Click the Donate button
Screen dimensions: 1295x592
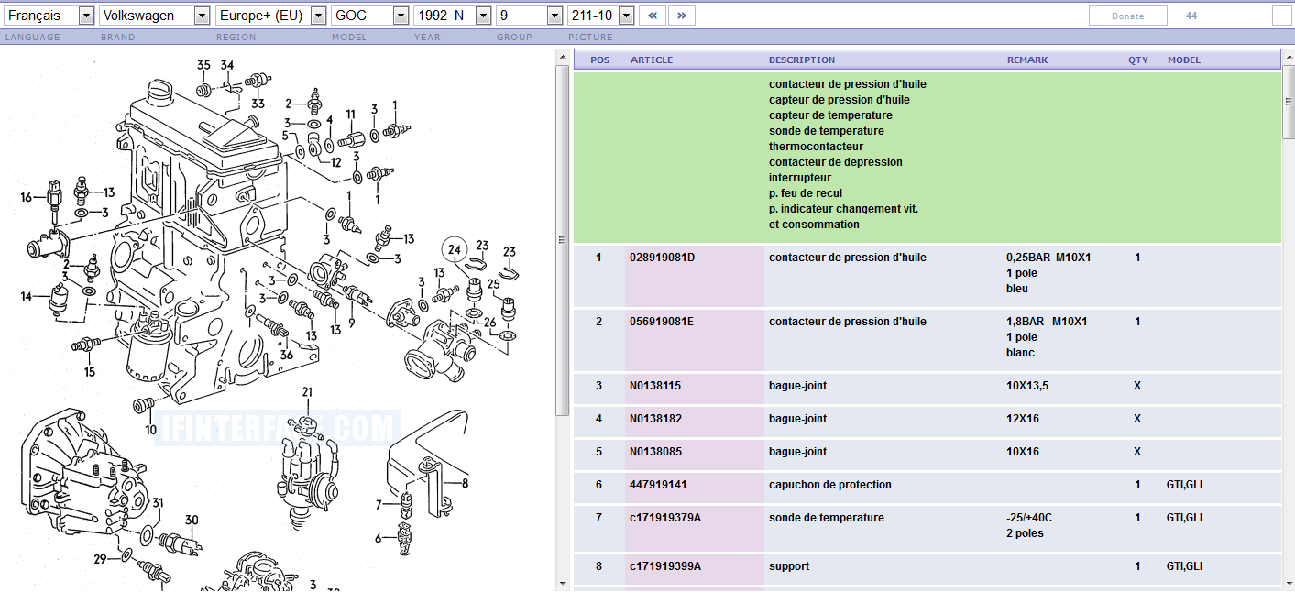click(x=1127, y=16)
